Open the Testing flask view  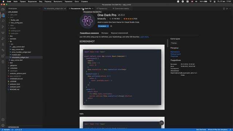click(3, 44)
